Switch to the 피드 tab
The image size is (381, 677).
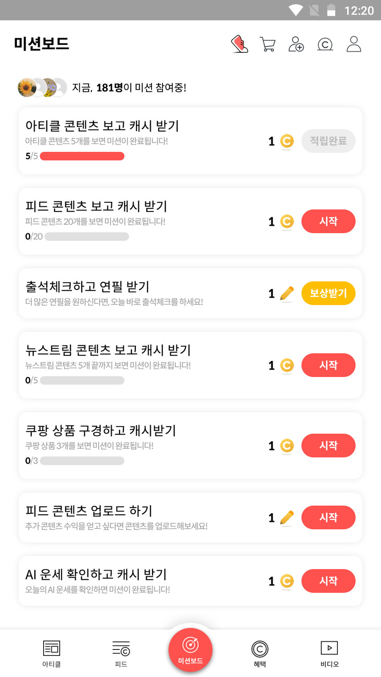tap(121, 653)
